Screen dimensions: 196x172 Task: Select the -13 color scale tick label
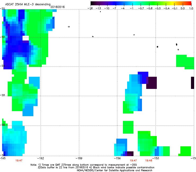point(98,8)
